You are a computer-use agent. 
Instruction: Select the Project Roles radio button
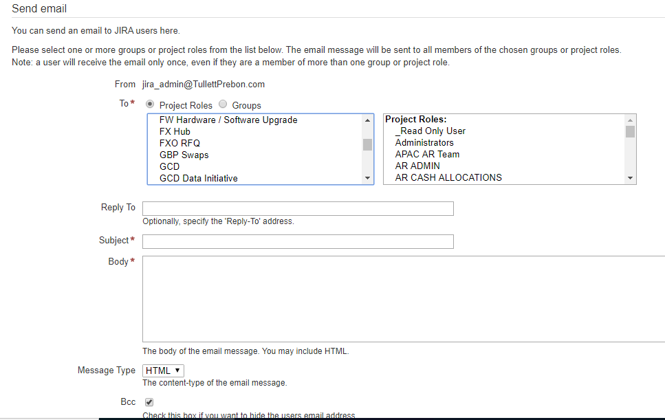149,104
